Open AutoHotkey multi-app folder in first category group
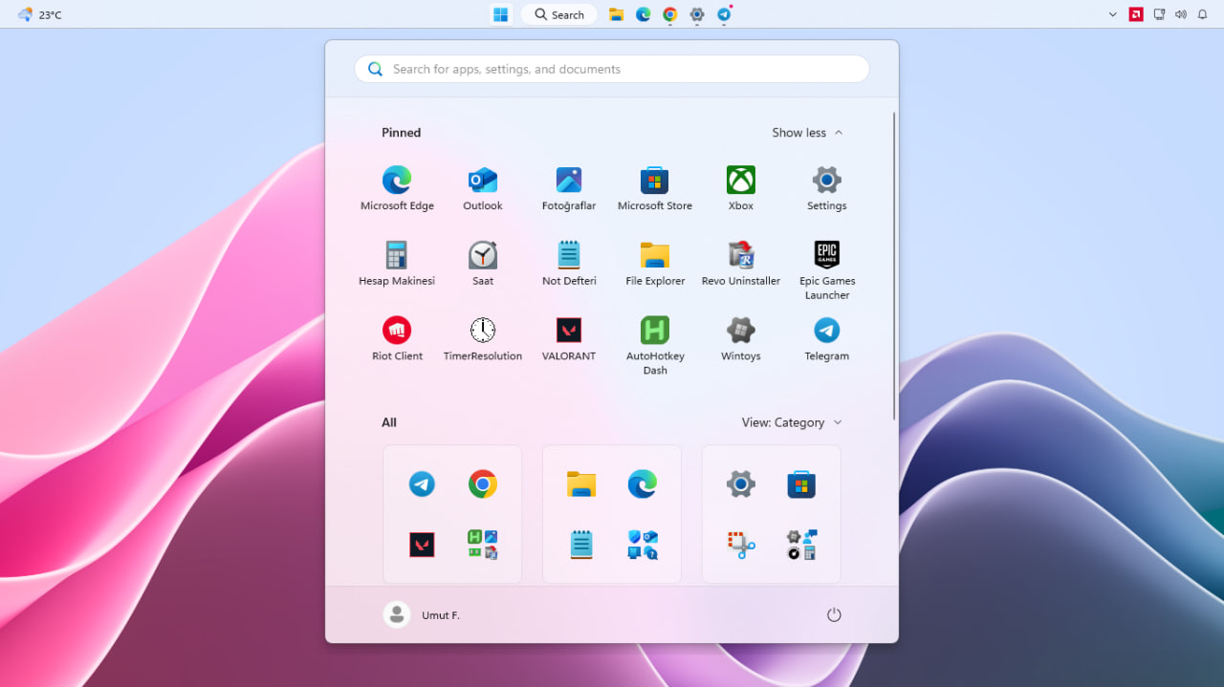 (483, 545)
